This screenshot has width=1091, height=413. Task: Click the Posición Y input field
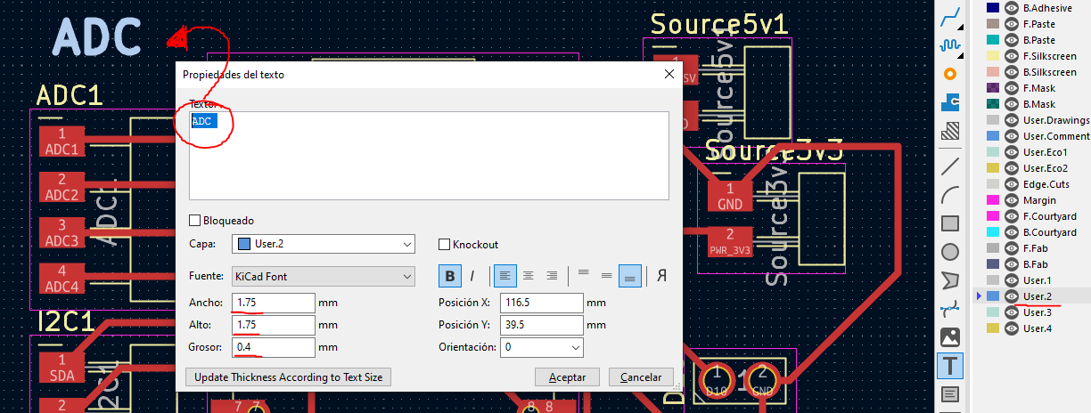click(x=542, y=325)
